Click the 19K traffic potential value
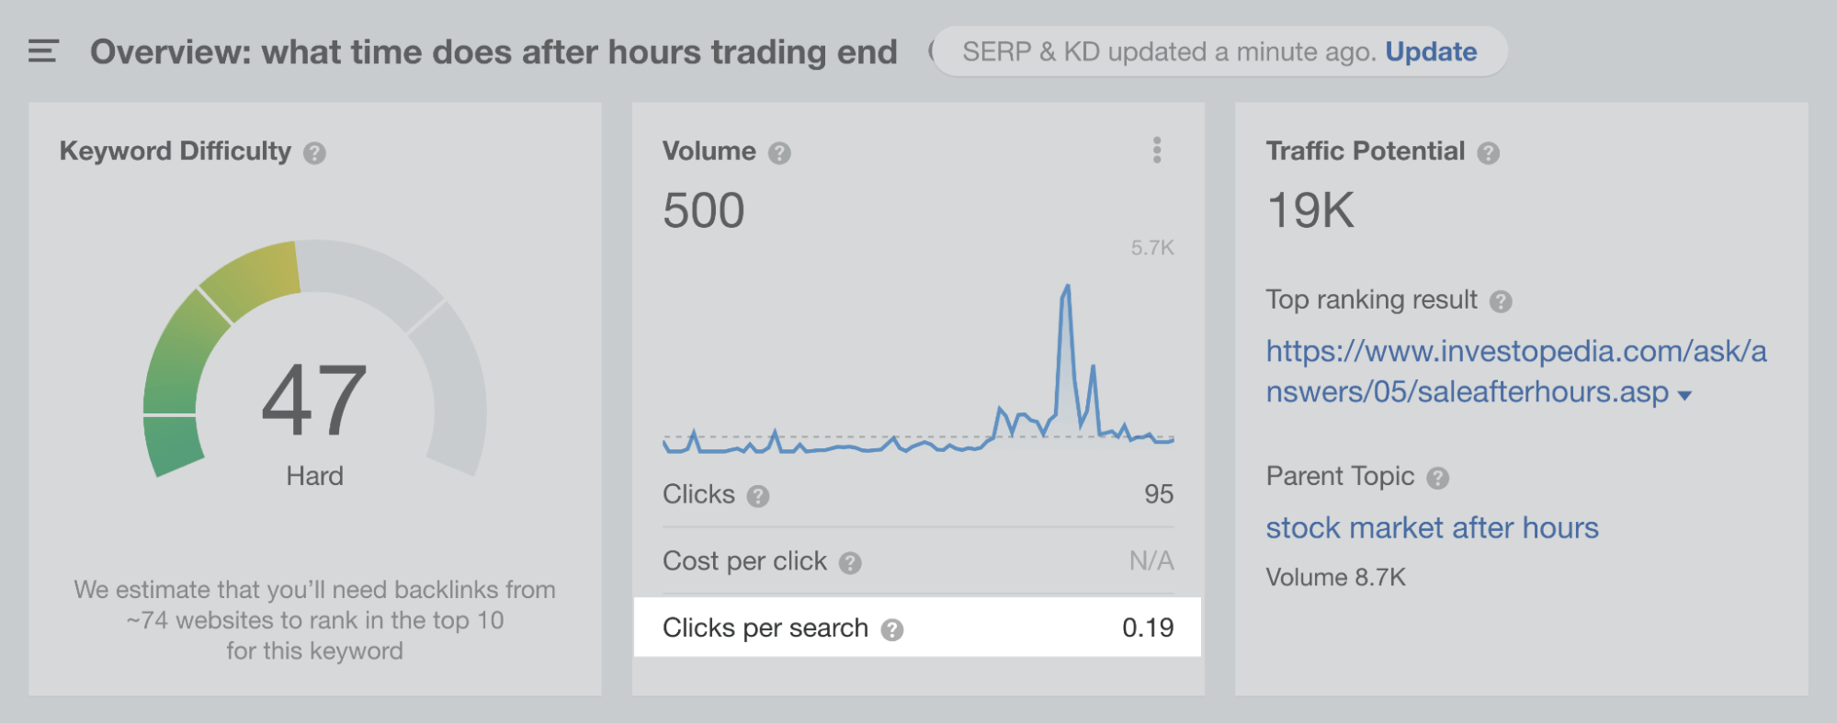The image size is (1837, 723). [1310, 210]
